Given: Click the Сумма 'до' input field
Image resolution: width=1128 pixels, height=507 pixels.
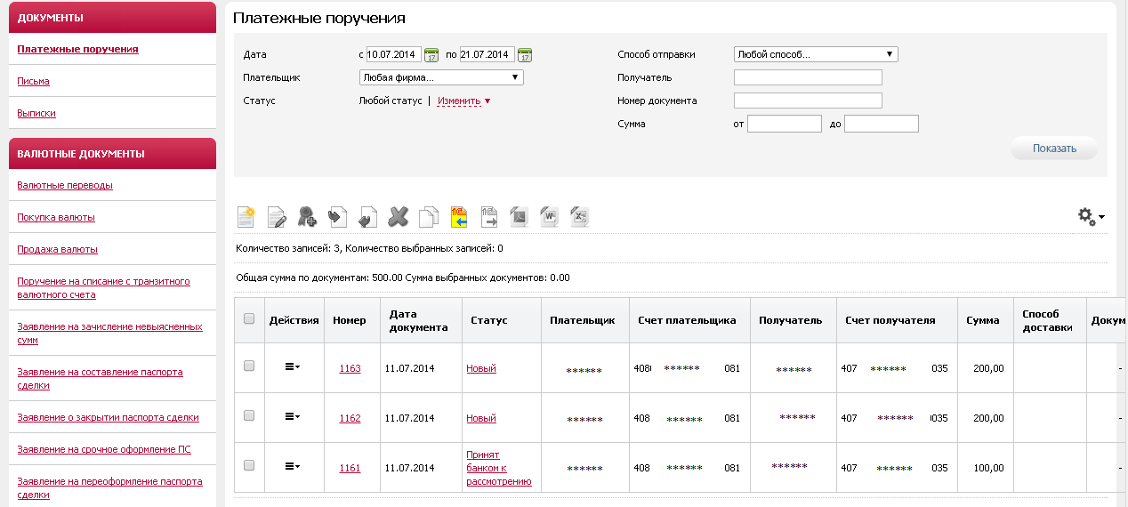Looking at the screenshot, I should [x=881, y=124].
